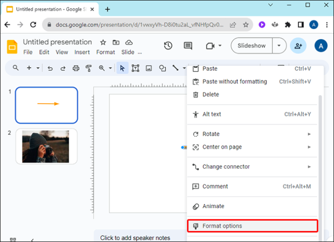334x242 pixels.
Task: Select slide 2 photographer thumbnail
Action: point(46,146)
